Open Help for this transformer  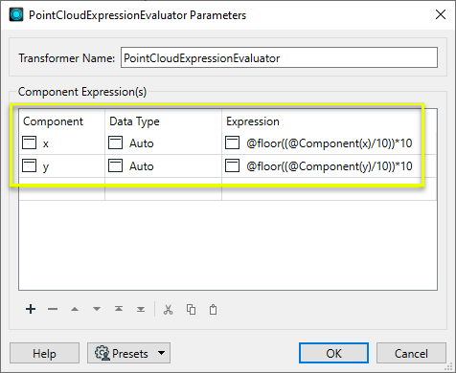[x=44, y=353]
